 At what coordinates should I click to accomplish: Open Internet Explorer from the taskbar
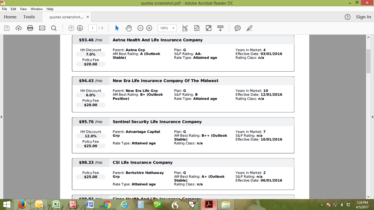(124, 205)
